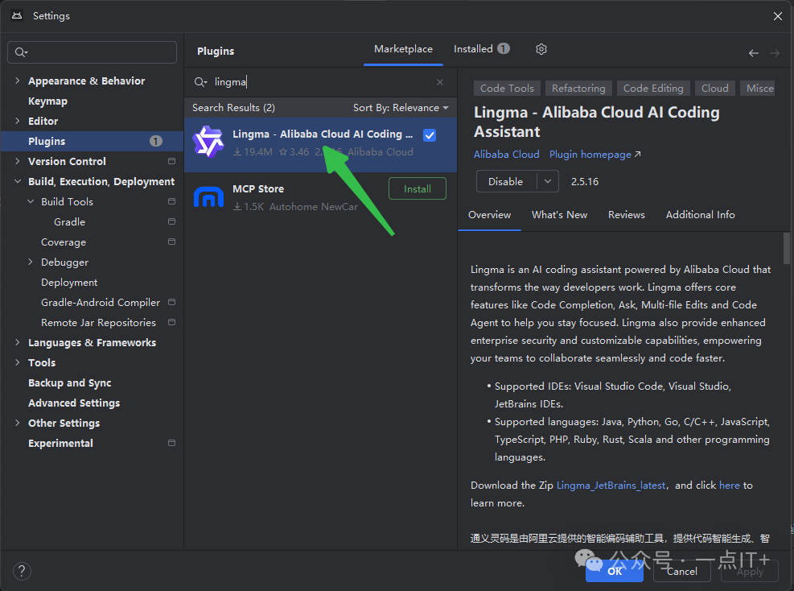Click project-level icon next to Gradle
The height and width of the screenshot is (591, 794).
point(171,221)
